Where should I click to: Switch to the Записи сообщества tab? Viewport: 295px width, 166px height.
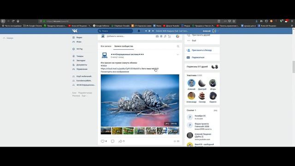click(124, 46)
